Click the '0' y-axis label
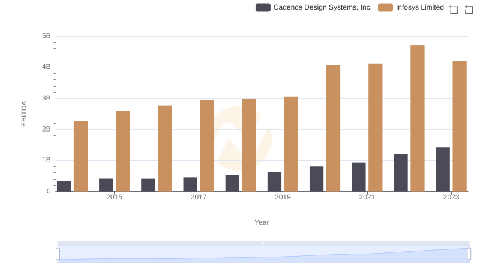Screen dimensions: 480x277 [x=49, y=191]
